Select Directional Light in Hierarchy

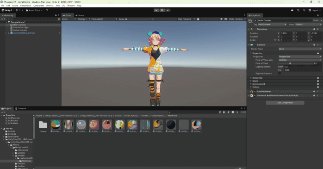click(x=21, y=28)
